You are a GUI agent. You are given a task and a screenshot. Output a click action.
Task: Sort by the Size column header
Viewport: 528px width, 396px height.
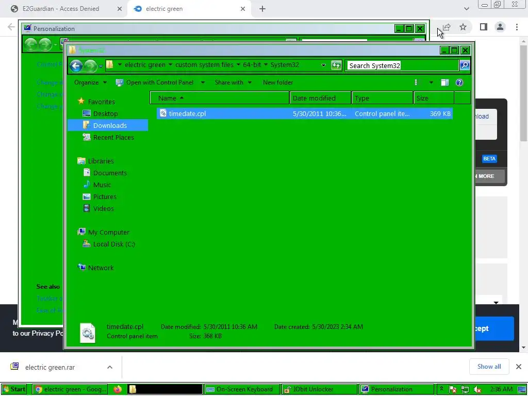[434, 98]
